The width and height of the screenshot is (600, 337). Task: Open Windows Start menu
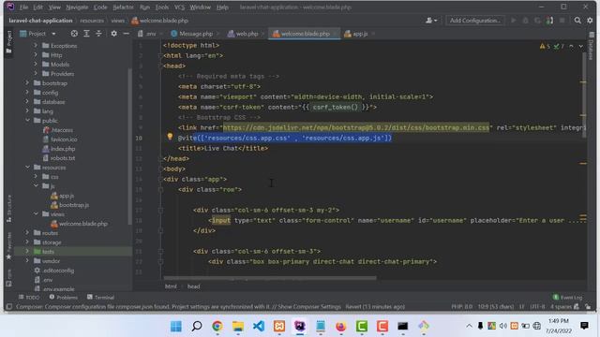coord(176,327)
